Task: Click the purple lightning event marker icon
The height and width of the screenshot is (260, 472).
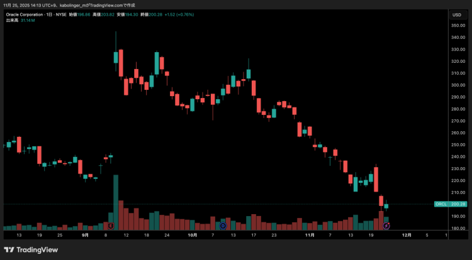Action: coord(386,225)
